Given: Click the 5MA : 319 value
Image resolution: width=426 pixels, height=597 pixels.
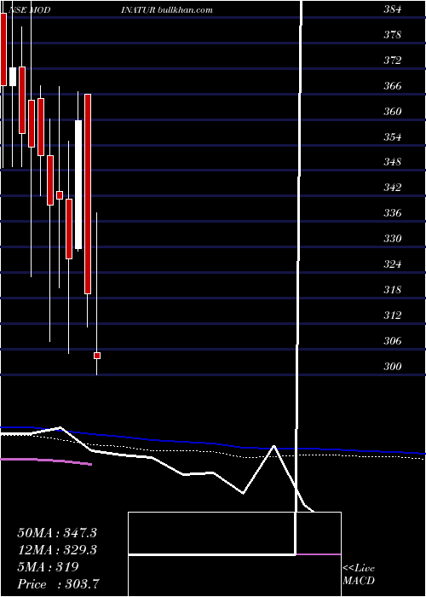Looking at the screenshot, I should click(x=48, y=567).
